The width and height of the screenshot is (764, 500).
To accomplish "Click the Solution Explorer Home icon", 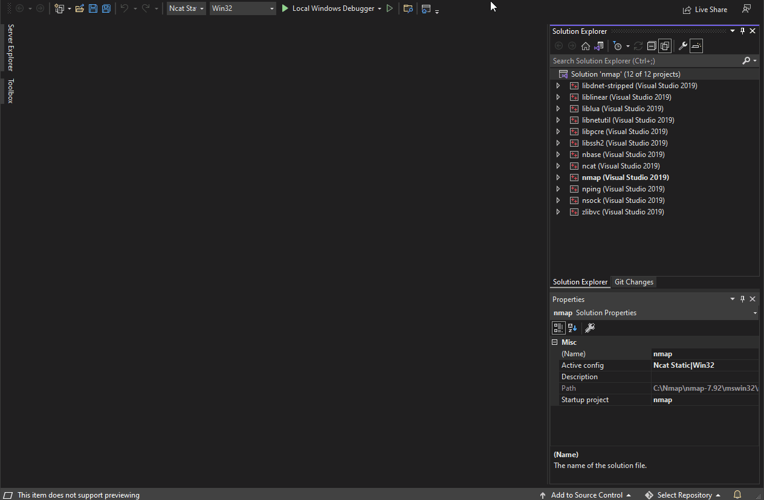I will pyautogui.click(x=585, y=46).
